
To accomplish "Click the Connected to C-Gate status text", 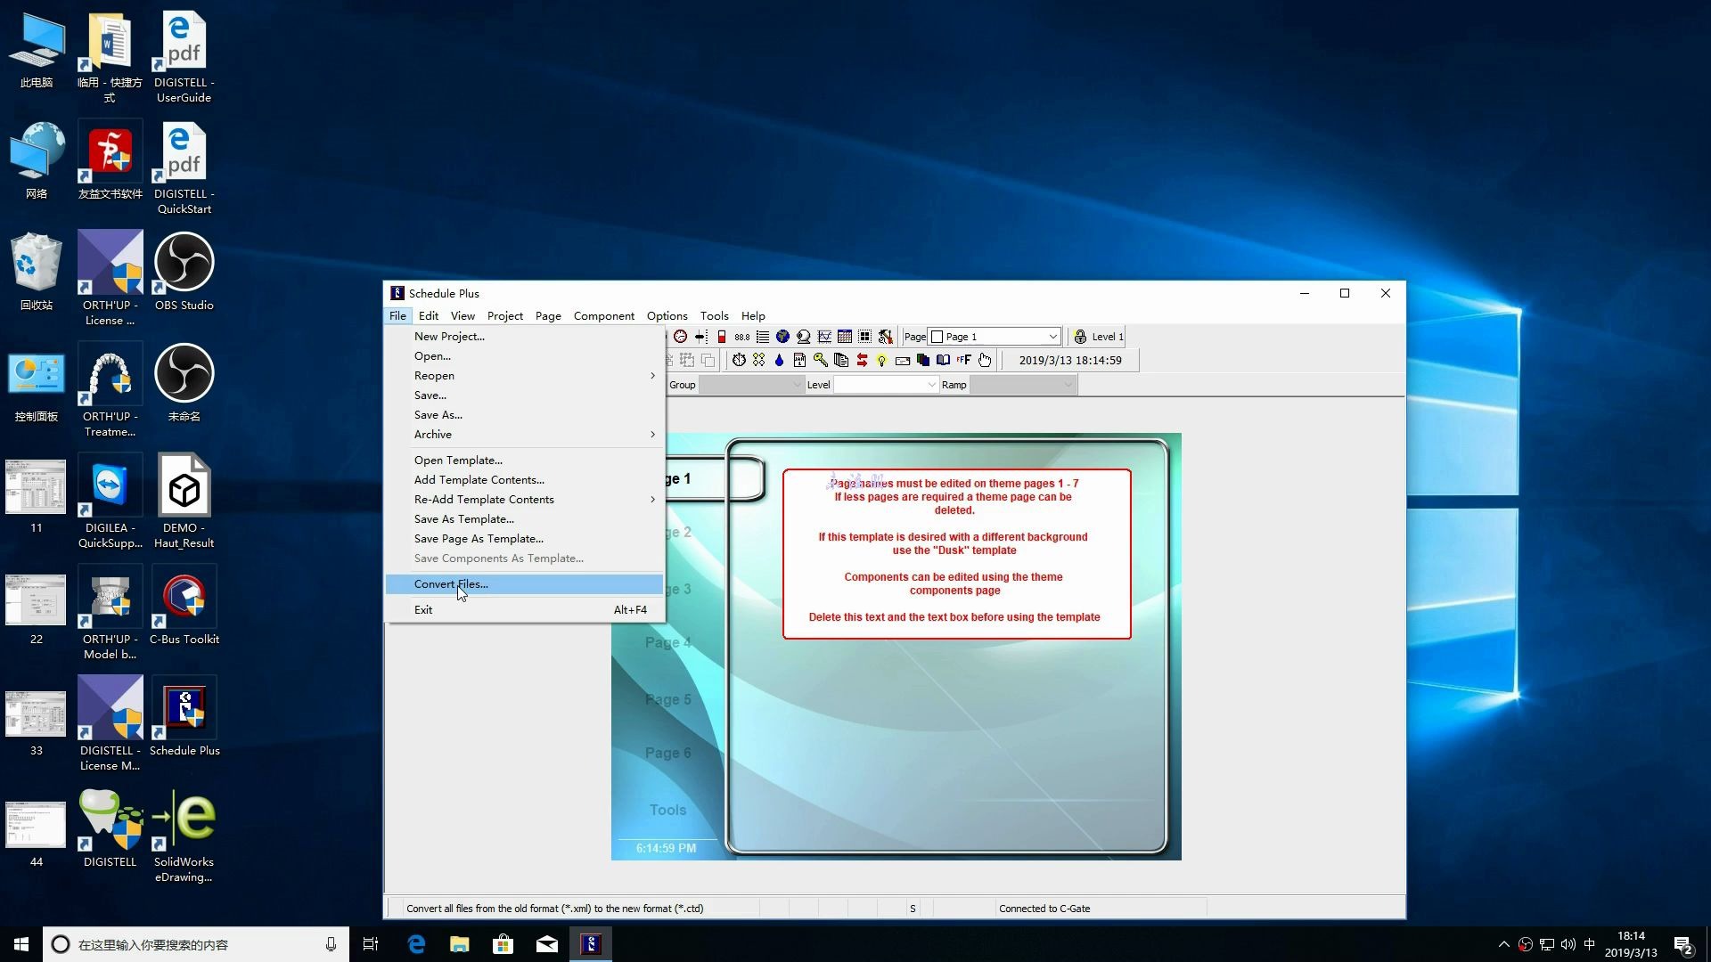I will pos(1044,909).
